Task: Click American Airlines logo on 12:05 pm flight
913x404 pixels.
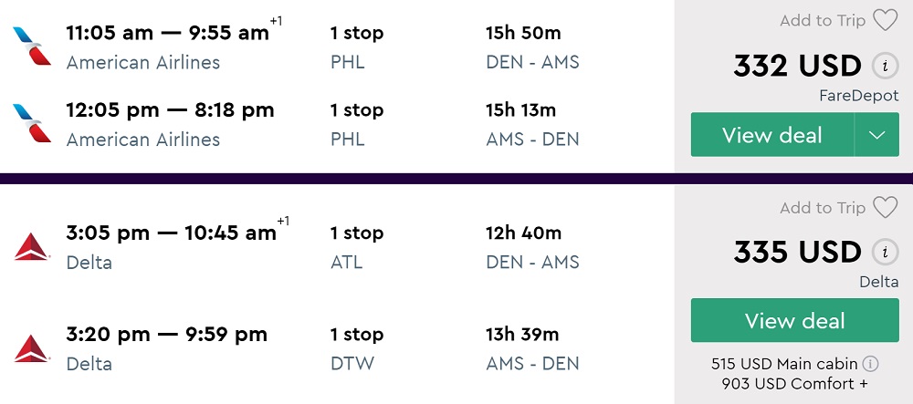Action: (x=32, y=123)
